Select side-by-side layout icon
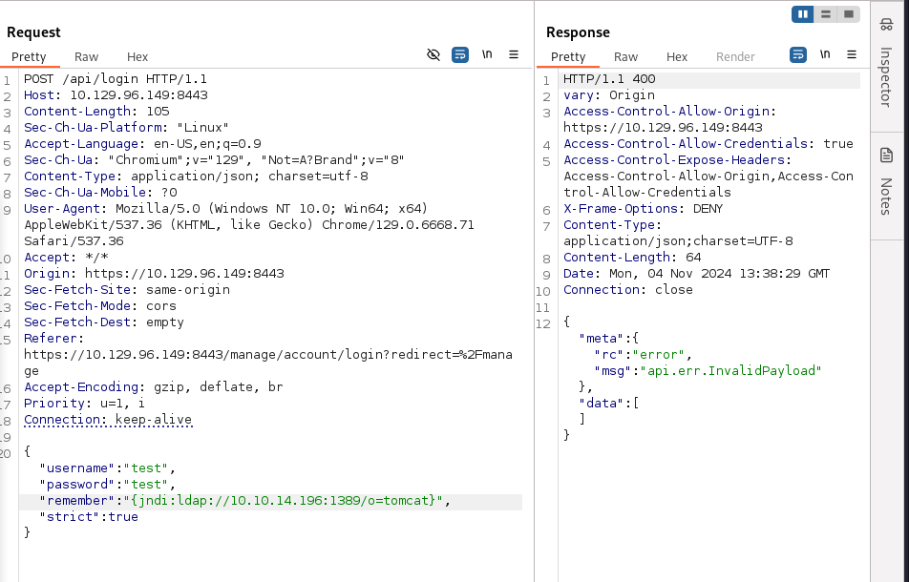The height and width of the screenshot is (582, 909). coord(803,14)
